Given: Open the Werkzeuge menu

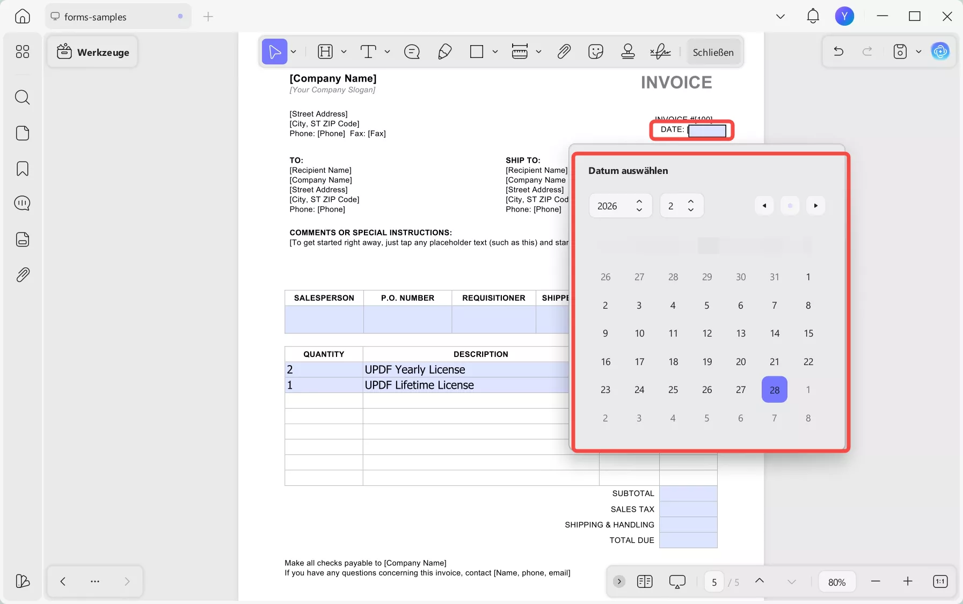Looking at the screenshot, I should tap(92, 52).
